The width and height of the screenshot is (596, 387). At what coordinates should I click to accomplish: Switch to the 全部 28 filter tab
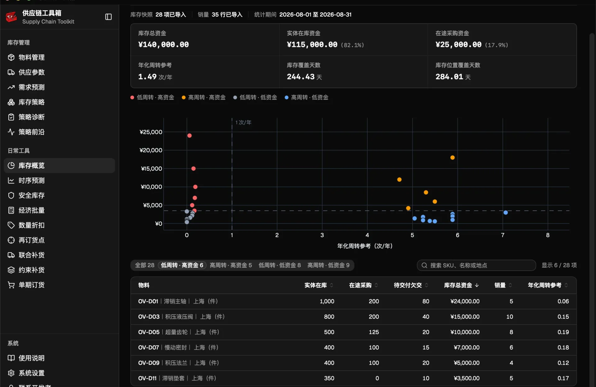145,265
